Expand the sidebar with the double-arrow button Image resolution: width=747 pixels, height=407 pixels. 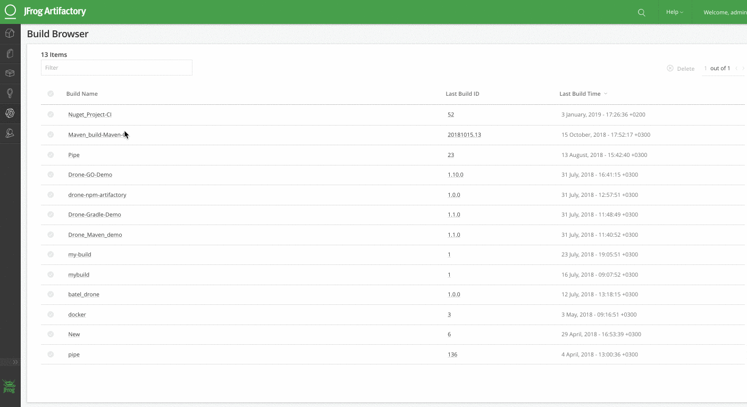15,362
